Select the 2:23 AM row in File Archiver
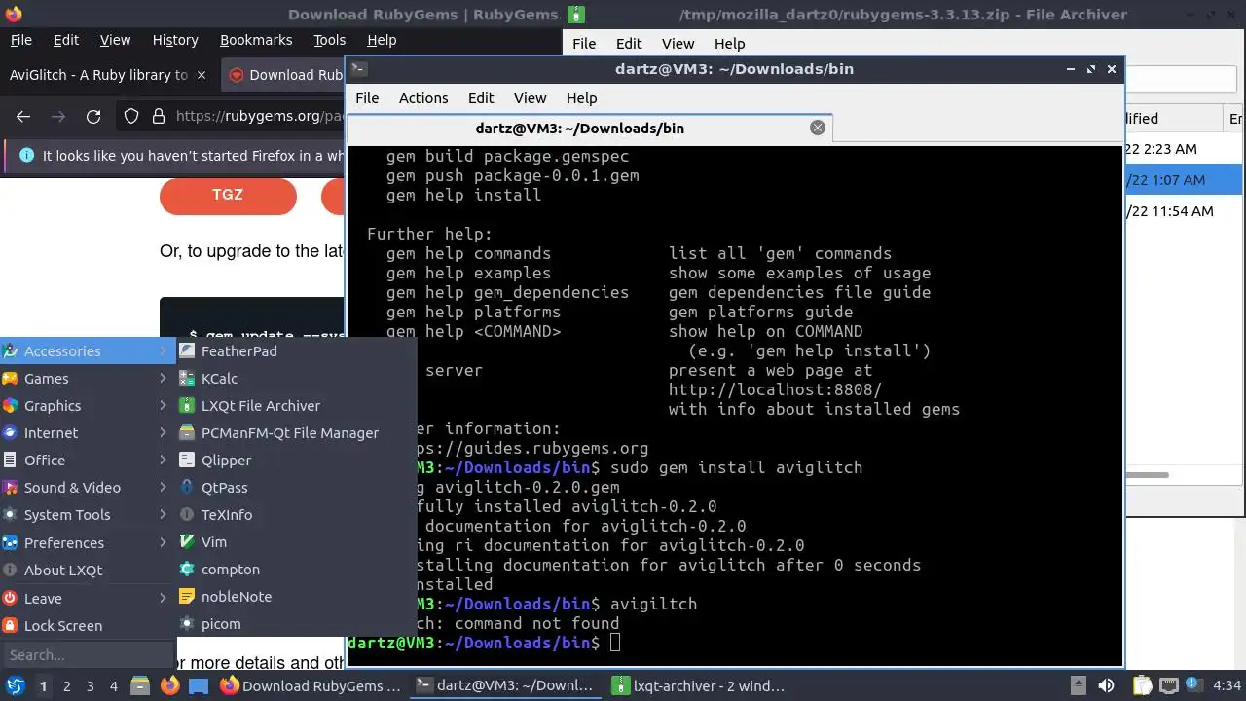1246x701 pixels. [1184, 149]
